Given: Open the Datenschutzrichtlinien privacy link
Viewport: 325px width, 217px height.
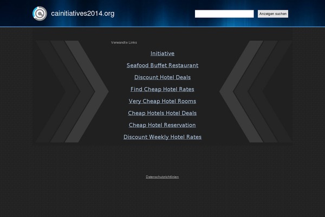Looking at the screenshot, I should [162, 177].
